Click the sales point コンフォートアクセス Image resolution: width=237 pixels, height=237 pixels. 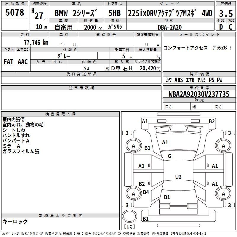[185, 48]
